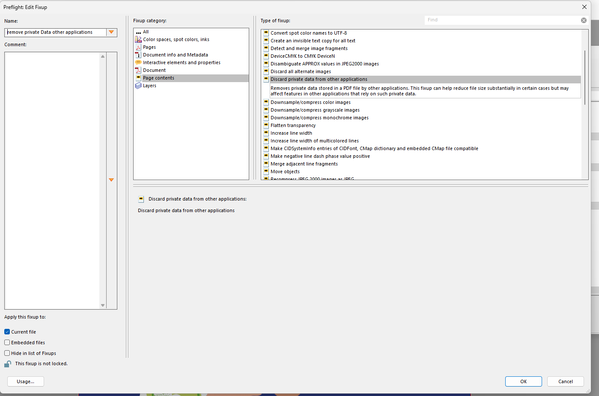Select the Pages category icon
Image resolution: width=599 pixels, height=396 pixels.
click(x=138, y=47)
